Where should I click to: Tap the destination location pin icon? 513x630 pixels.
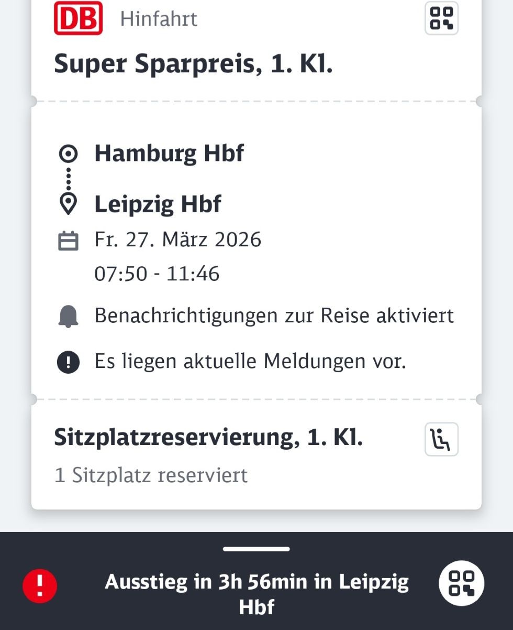pos(68,204)
